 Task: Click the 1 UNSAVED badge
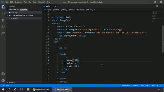click(24, 10)
